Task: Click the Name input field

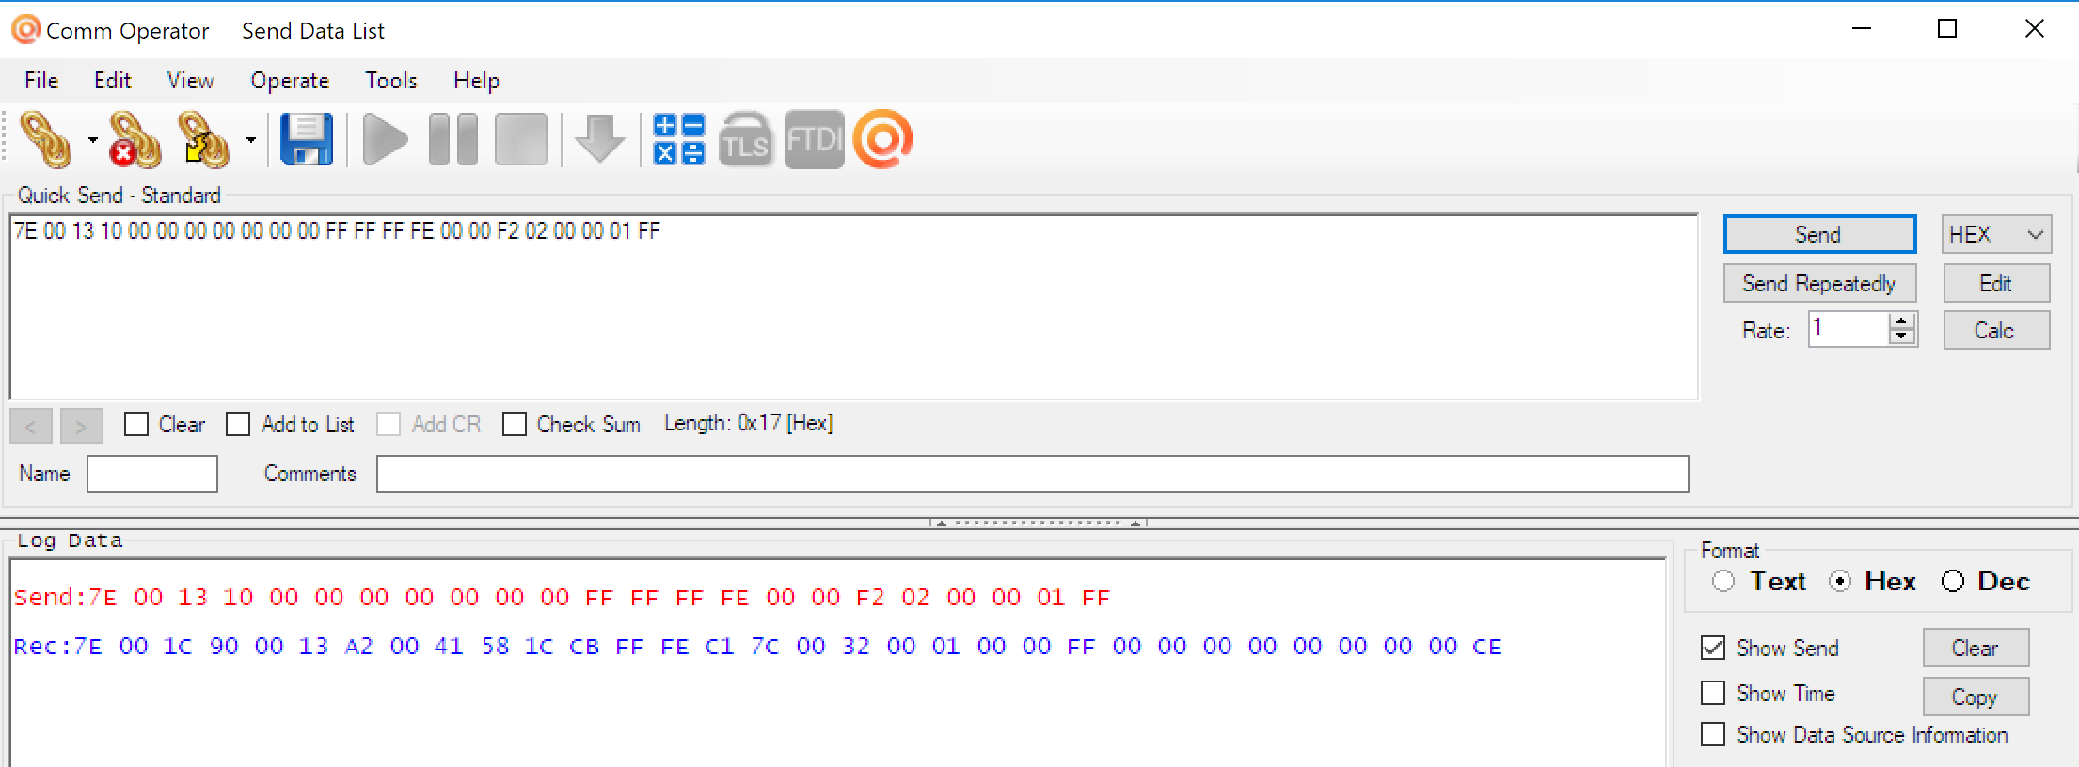Action: [x=152, y=474]
